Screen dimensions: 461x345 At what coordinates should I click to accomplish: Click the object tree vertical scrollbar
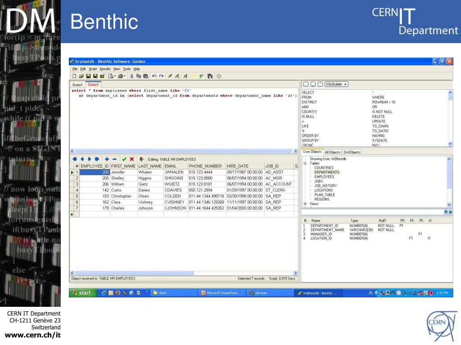click(x=449, y=181)
